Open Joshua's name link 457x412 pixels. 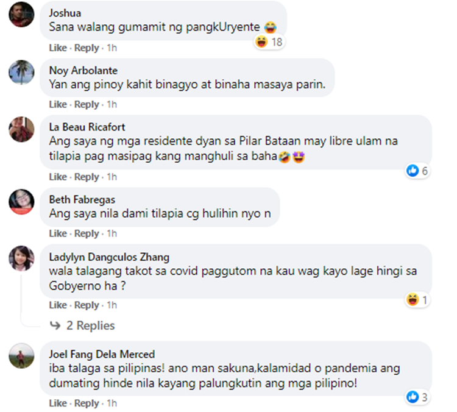click(x=63, y=13)
